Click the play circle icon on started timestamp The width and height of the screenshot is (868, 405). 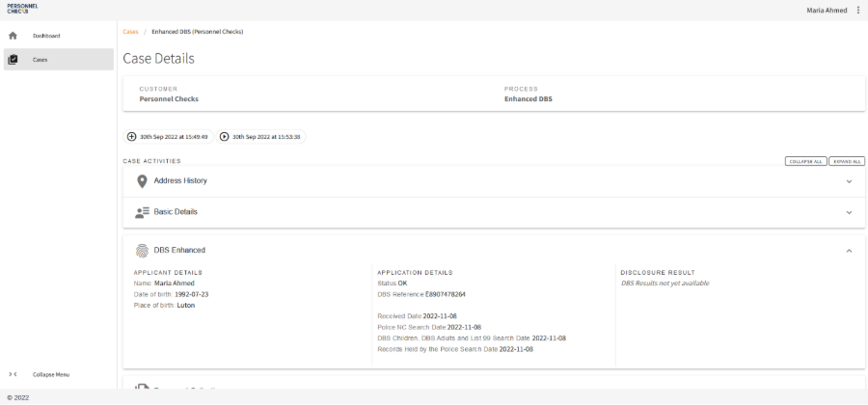click(x=224, y=137)
